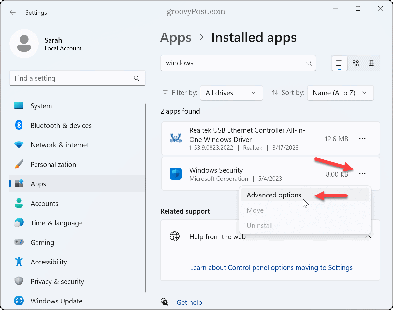
Task: Open Accessibility settings page
Action: pyautogui.click(x=77, y=262)
